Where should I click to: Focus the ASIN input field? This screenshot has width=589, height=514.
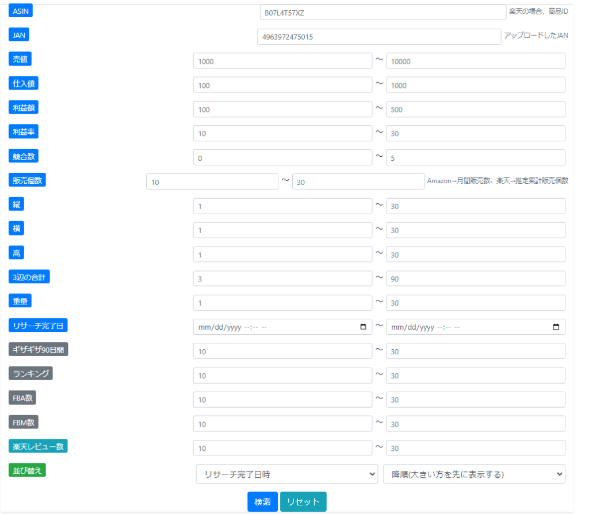(383, 12)
